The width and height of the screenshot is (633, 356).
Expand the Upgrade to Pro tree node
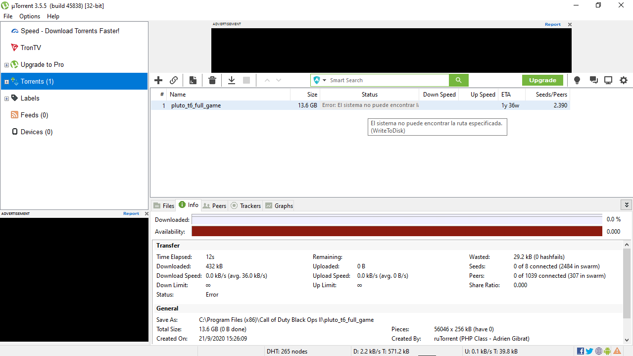[6, 65]
